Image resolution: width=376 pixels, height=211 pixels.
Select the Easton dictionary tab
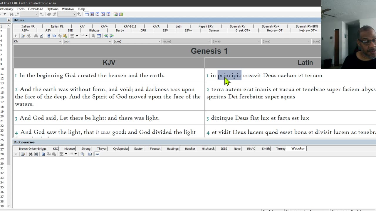pyautogui.click(x=139, y=149)
